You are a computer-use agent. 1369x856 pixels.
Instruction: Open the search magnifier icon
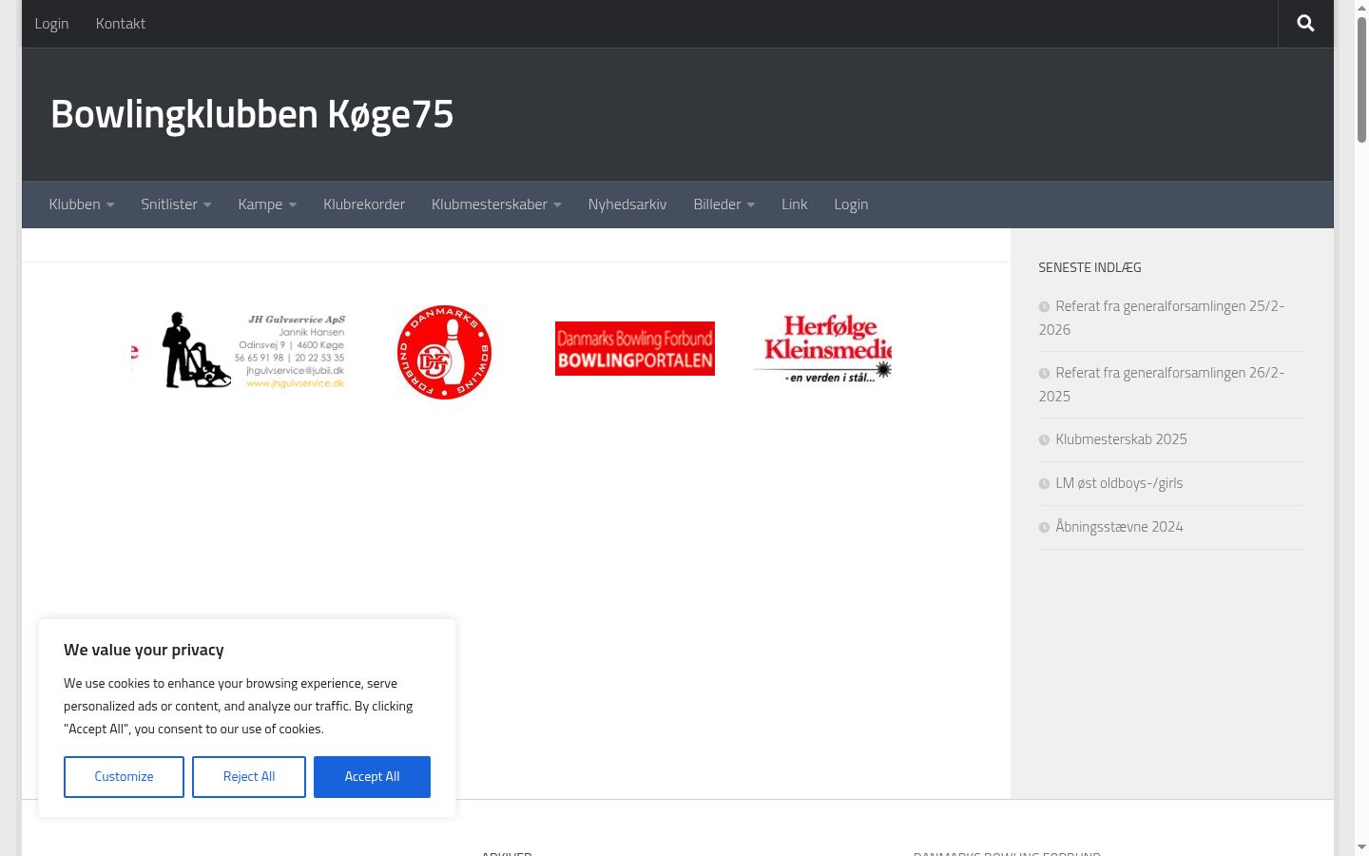pos(1305,23)
